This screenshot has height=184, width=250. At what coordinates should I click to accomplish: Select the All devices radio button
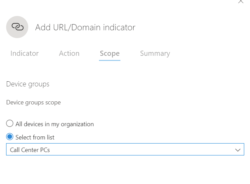pyautogui.click(x=10, y=124)
